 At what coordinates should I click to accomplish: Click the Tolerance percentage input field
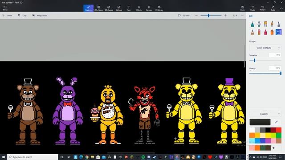click(275, 55)
